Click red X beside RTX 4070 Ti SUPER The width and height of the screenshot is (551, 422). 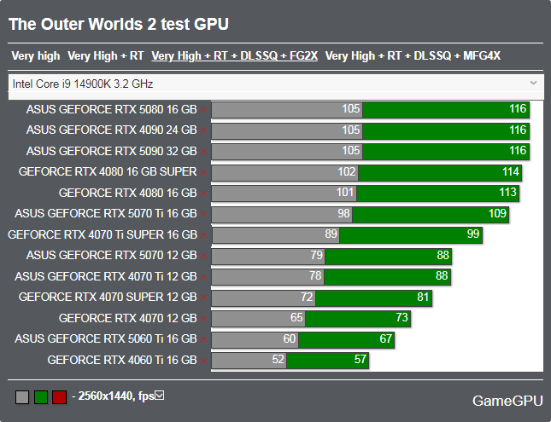203,235
